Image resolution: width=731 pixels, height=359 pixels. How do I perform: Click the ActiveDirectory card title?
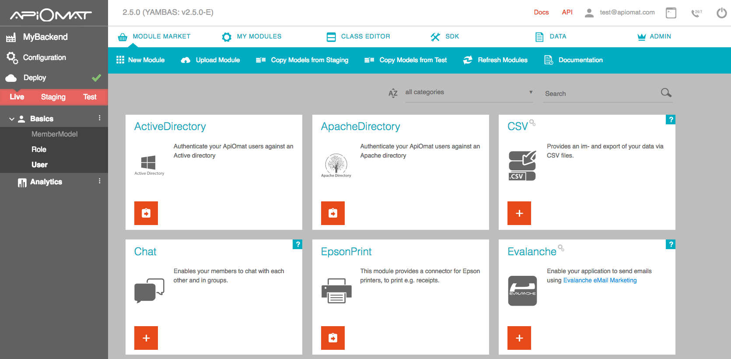point(170,127)
